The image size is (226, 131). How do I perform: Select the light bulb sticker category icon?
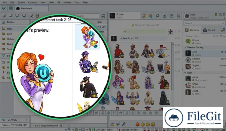pyautogui.click(x=102, y=113)
